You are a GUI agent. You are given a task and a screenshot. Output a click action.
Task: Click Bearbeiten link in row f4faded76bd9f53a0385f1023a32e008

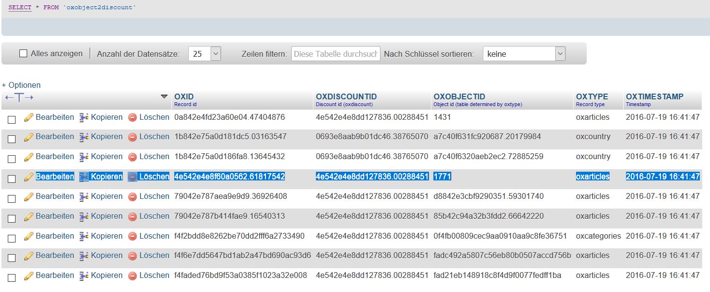[55, 276]
